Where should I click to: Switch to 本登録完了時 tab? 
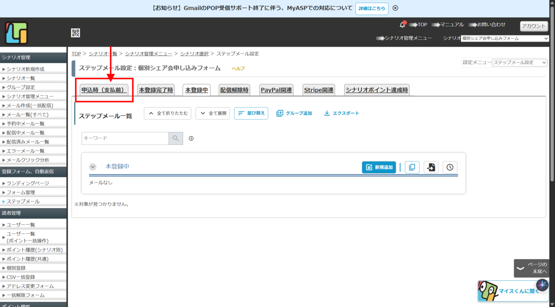[156, 90]
